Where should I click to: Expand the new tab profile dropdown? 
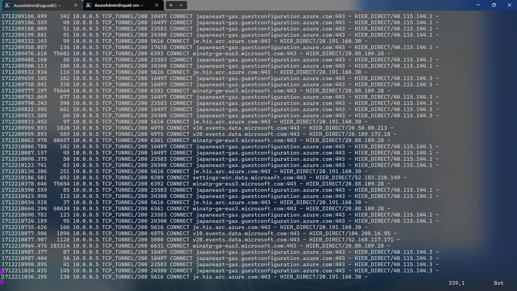point(181,5)
